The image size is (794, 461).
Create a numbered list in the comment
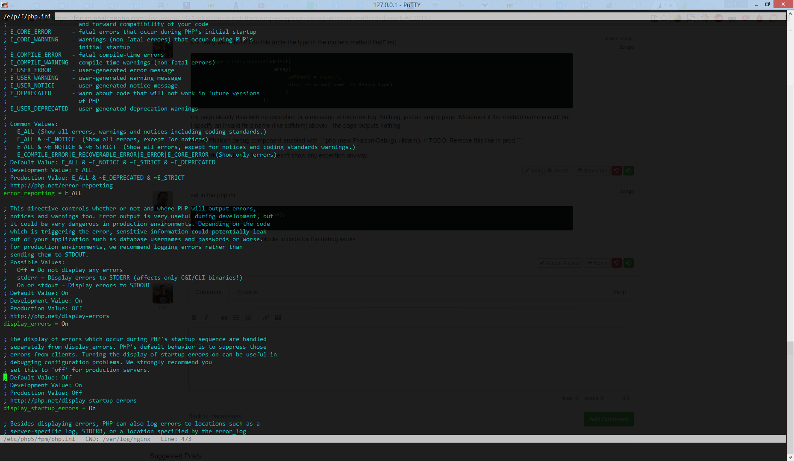coord(249,318)
